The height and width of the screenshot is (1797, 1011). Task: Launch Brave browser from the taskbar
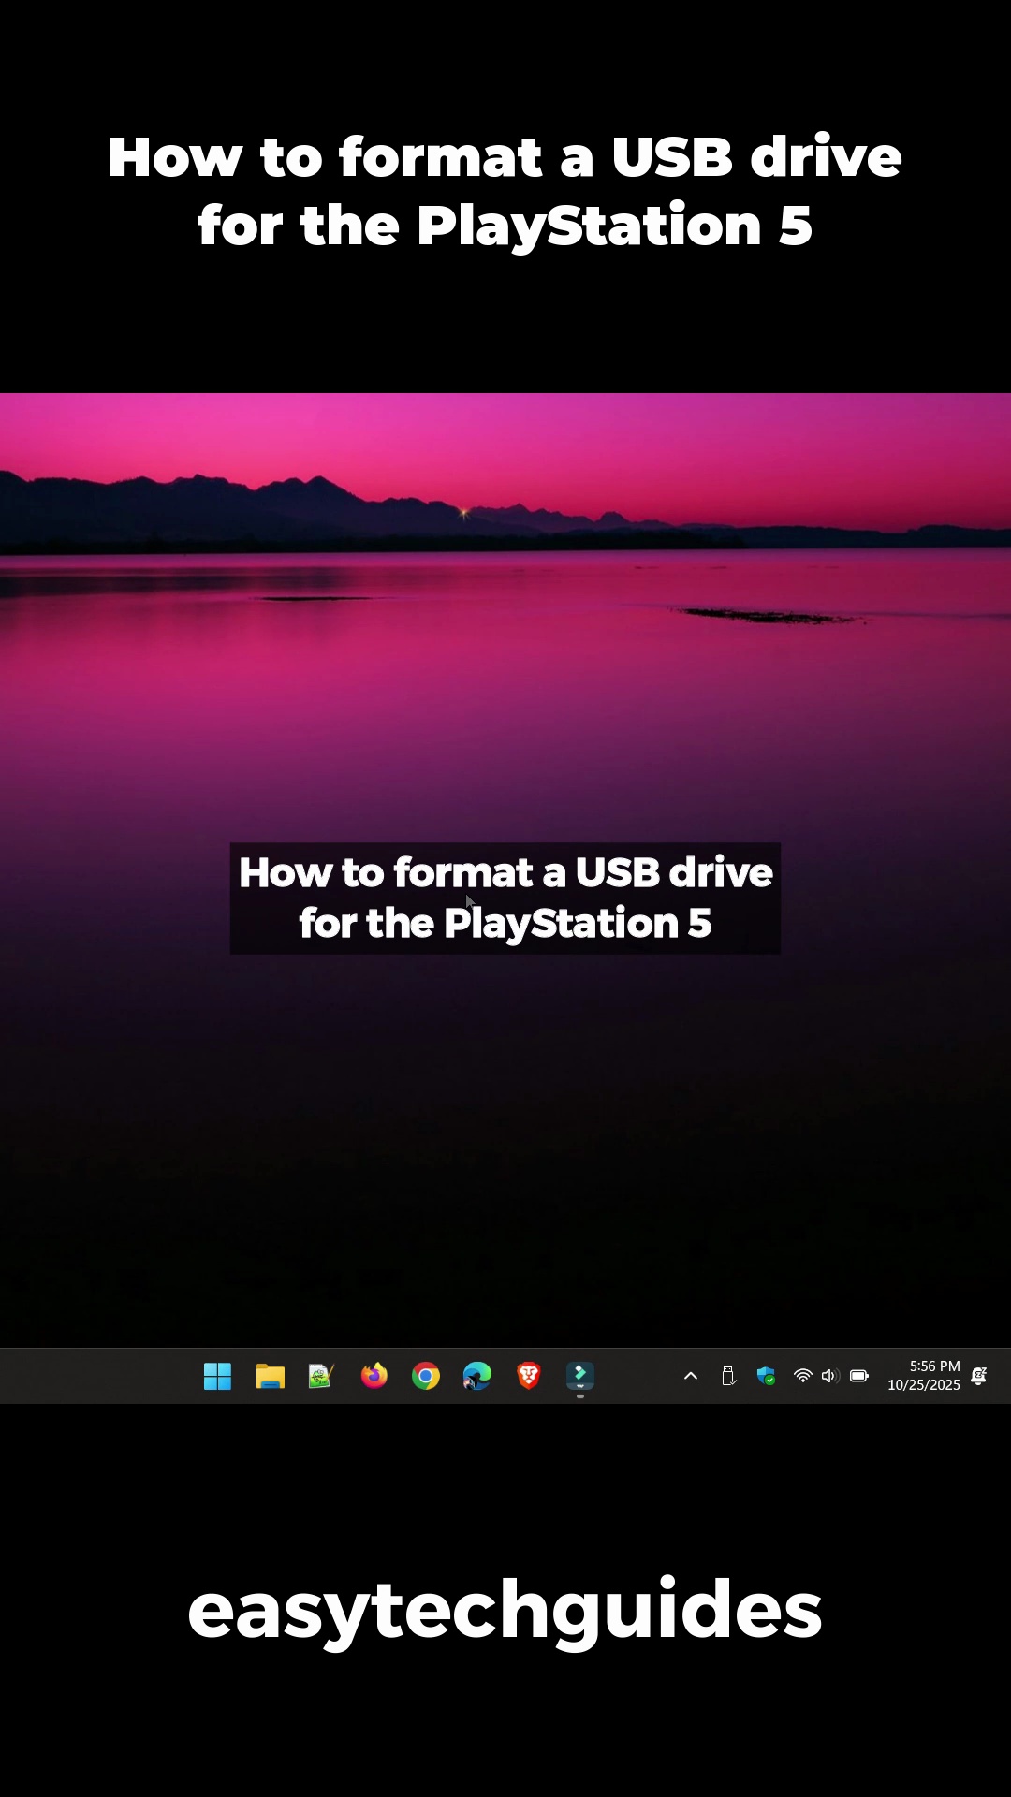click(529, 1376)
